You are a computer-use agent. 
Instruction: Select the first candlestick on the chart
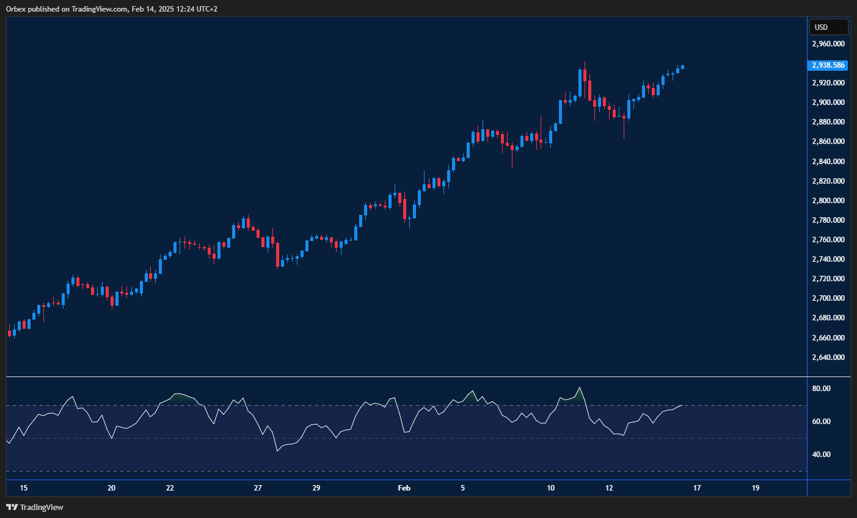coord(10,334)
